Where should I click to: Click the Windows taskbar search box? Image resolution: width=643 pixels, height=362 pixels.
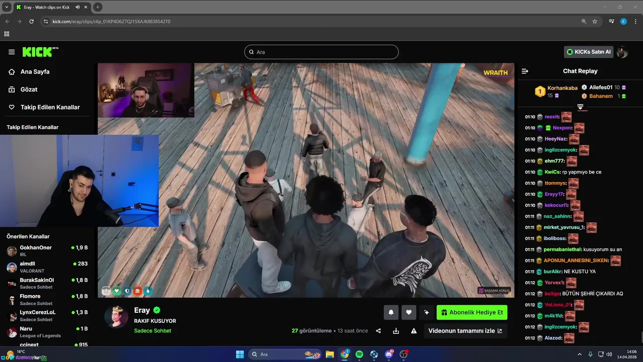click(x=285, y=354)
